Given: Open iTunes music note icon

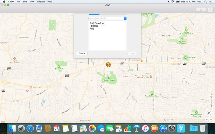Looking at the screenshot, I should 145,129.
